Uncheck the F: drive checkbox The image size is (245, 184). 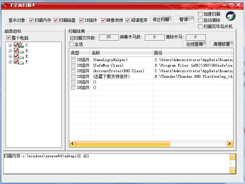(x=16, y=62)
